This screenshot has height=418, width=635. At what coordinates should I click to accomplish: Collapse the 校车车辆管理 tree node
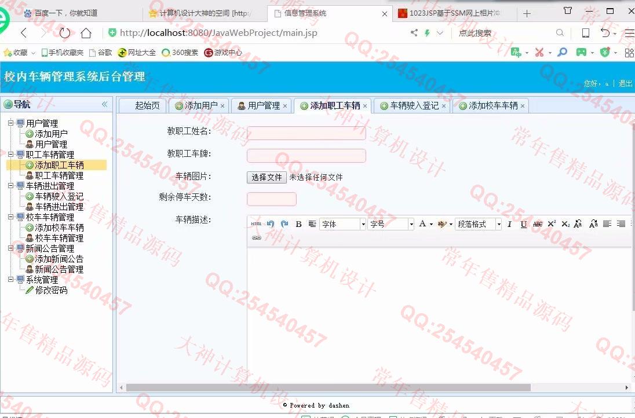click(11, 217)
